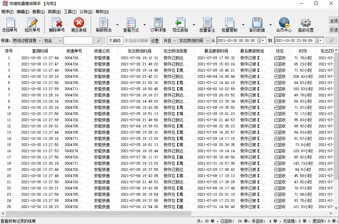The height and width of the screenshot is (224, 339).
Task: Expand the 批量复制 dropdown arrow
Action: click(243, 25)
